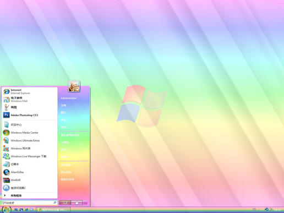284x213 pixels.
Task: Launch WinRAR from Start menu
Action: tap(30, 180)
